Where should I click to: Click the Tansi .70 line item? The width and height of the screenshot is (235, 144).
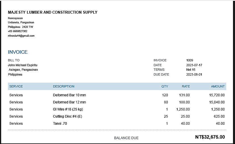(60, 124)
